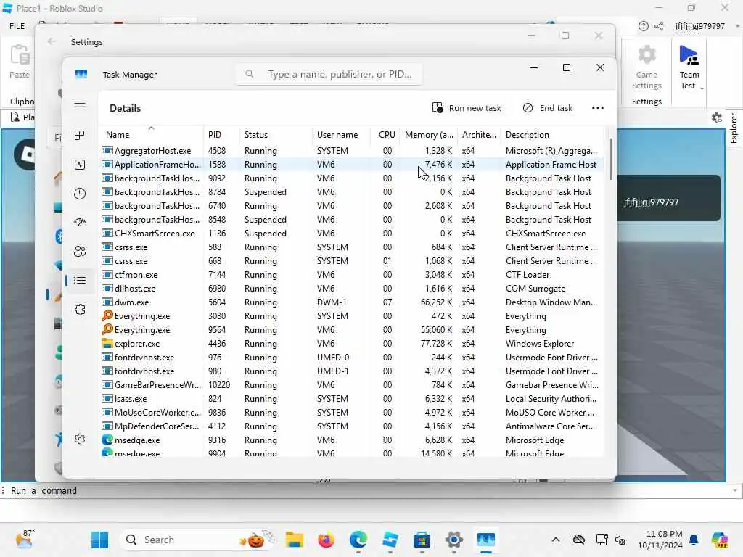
Task: Open the Explorer side tab
Action: tap(734, 128)
